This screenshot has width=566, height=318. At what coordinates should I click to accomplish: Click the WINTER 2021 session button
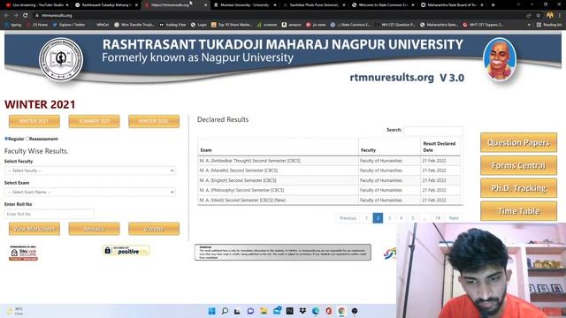34,122
